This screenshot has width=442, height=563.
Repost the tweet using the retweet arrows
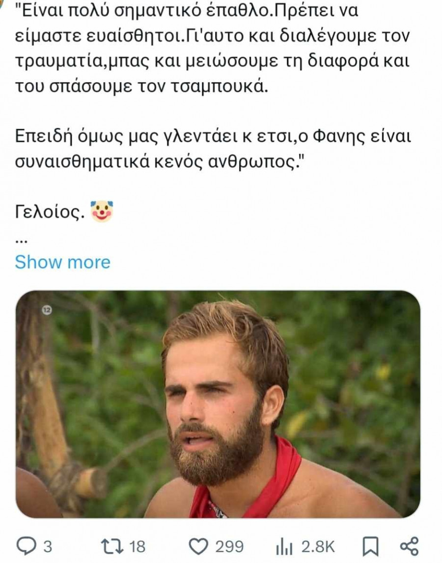(x=112, y=546)
